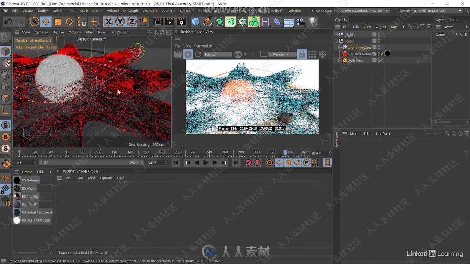The height and width of the screenshot is (264, 470).
Task: Toggle Redshift Volume enable checkmark
Action: tap(382, 54)
